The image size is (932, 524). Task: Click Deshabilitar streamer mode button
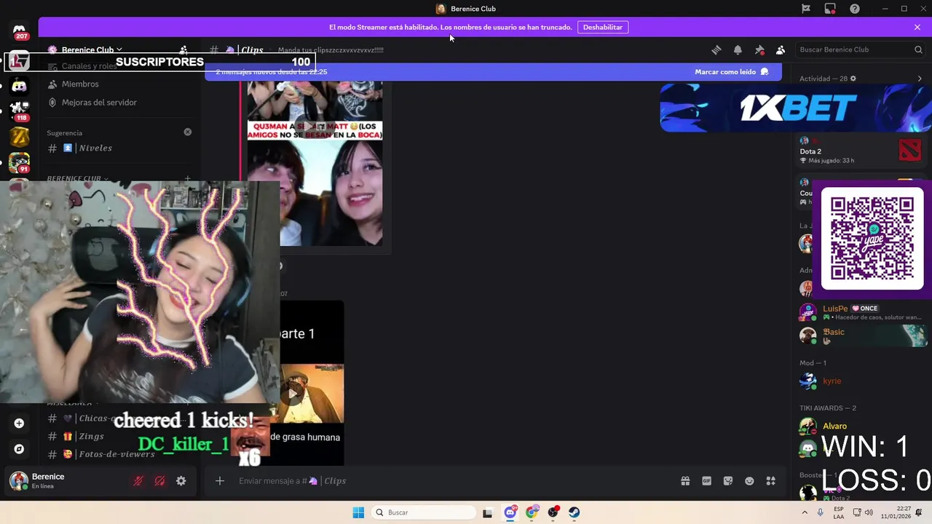pyautogui.click(x=603, y=27)
